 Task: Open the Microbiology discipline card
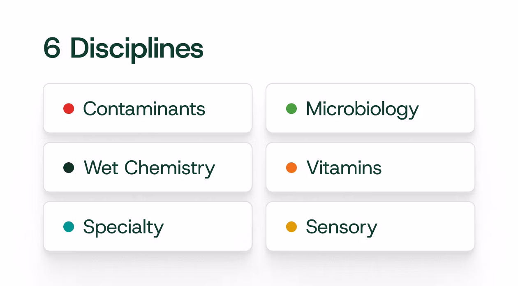click(370, 108)
